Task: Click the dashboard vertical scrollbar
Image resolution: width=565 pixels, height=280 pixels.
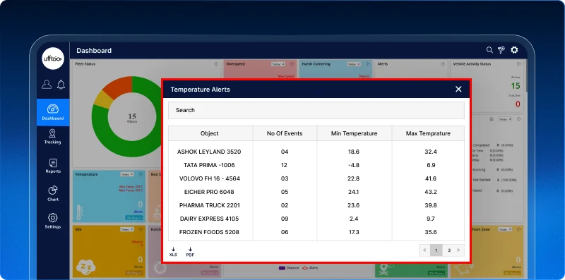Action: [x=526, y=75]
